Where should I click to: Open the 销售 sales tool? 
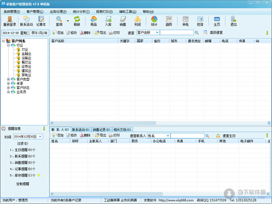pos(123,21)
